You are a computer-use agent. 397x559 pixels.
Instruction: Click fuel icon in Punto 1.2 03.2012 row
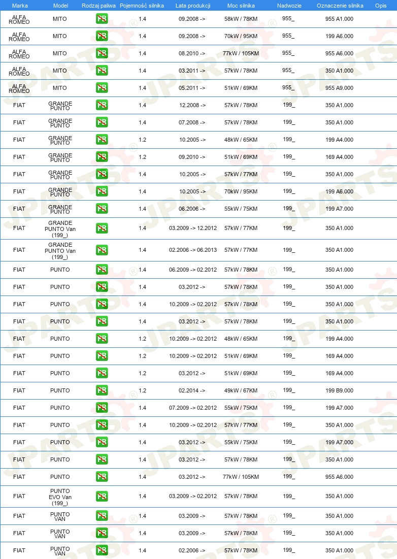point(102,373)
